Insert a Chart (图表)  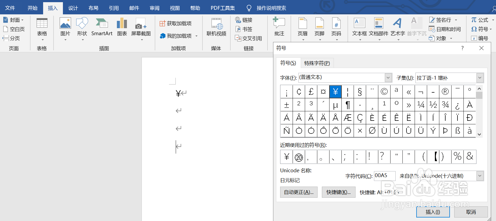122,27
